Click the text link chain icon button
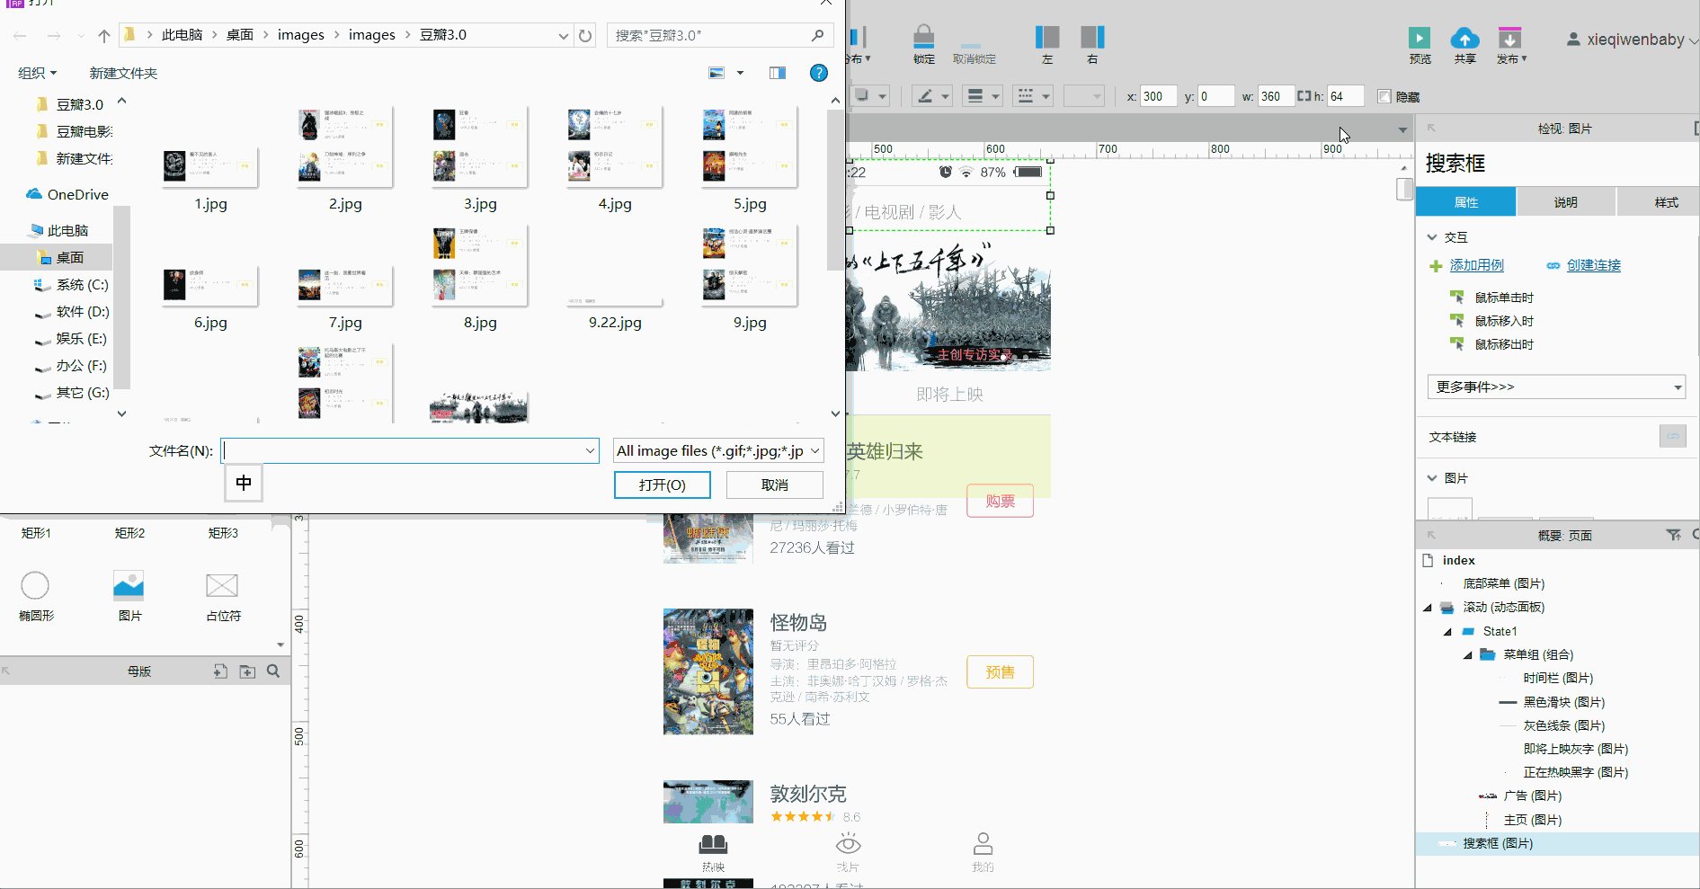1700x889 pixels. pyautogui.click(x=1673, y=436)
